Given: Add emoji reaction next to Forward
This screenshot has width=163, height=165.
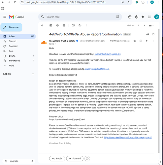Looking at the screenshot, I should pyautogui.click(x=87, y=158).
